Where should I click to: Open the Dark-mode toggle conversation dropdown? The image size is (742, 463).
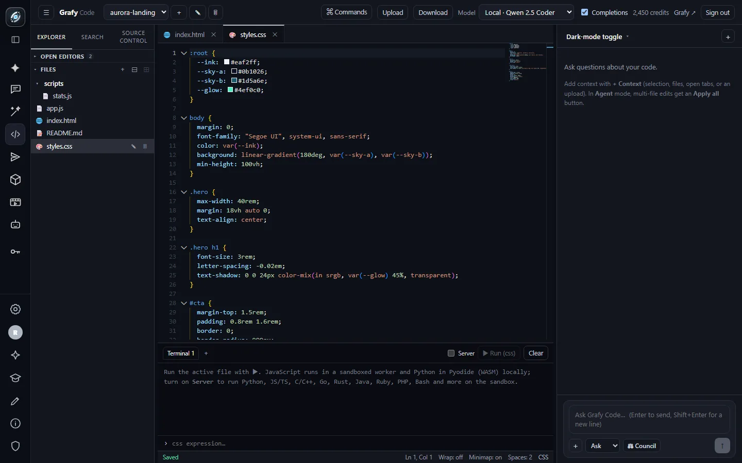pos(597,37)
